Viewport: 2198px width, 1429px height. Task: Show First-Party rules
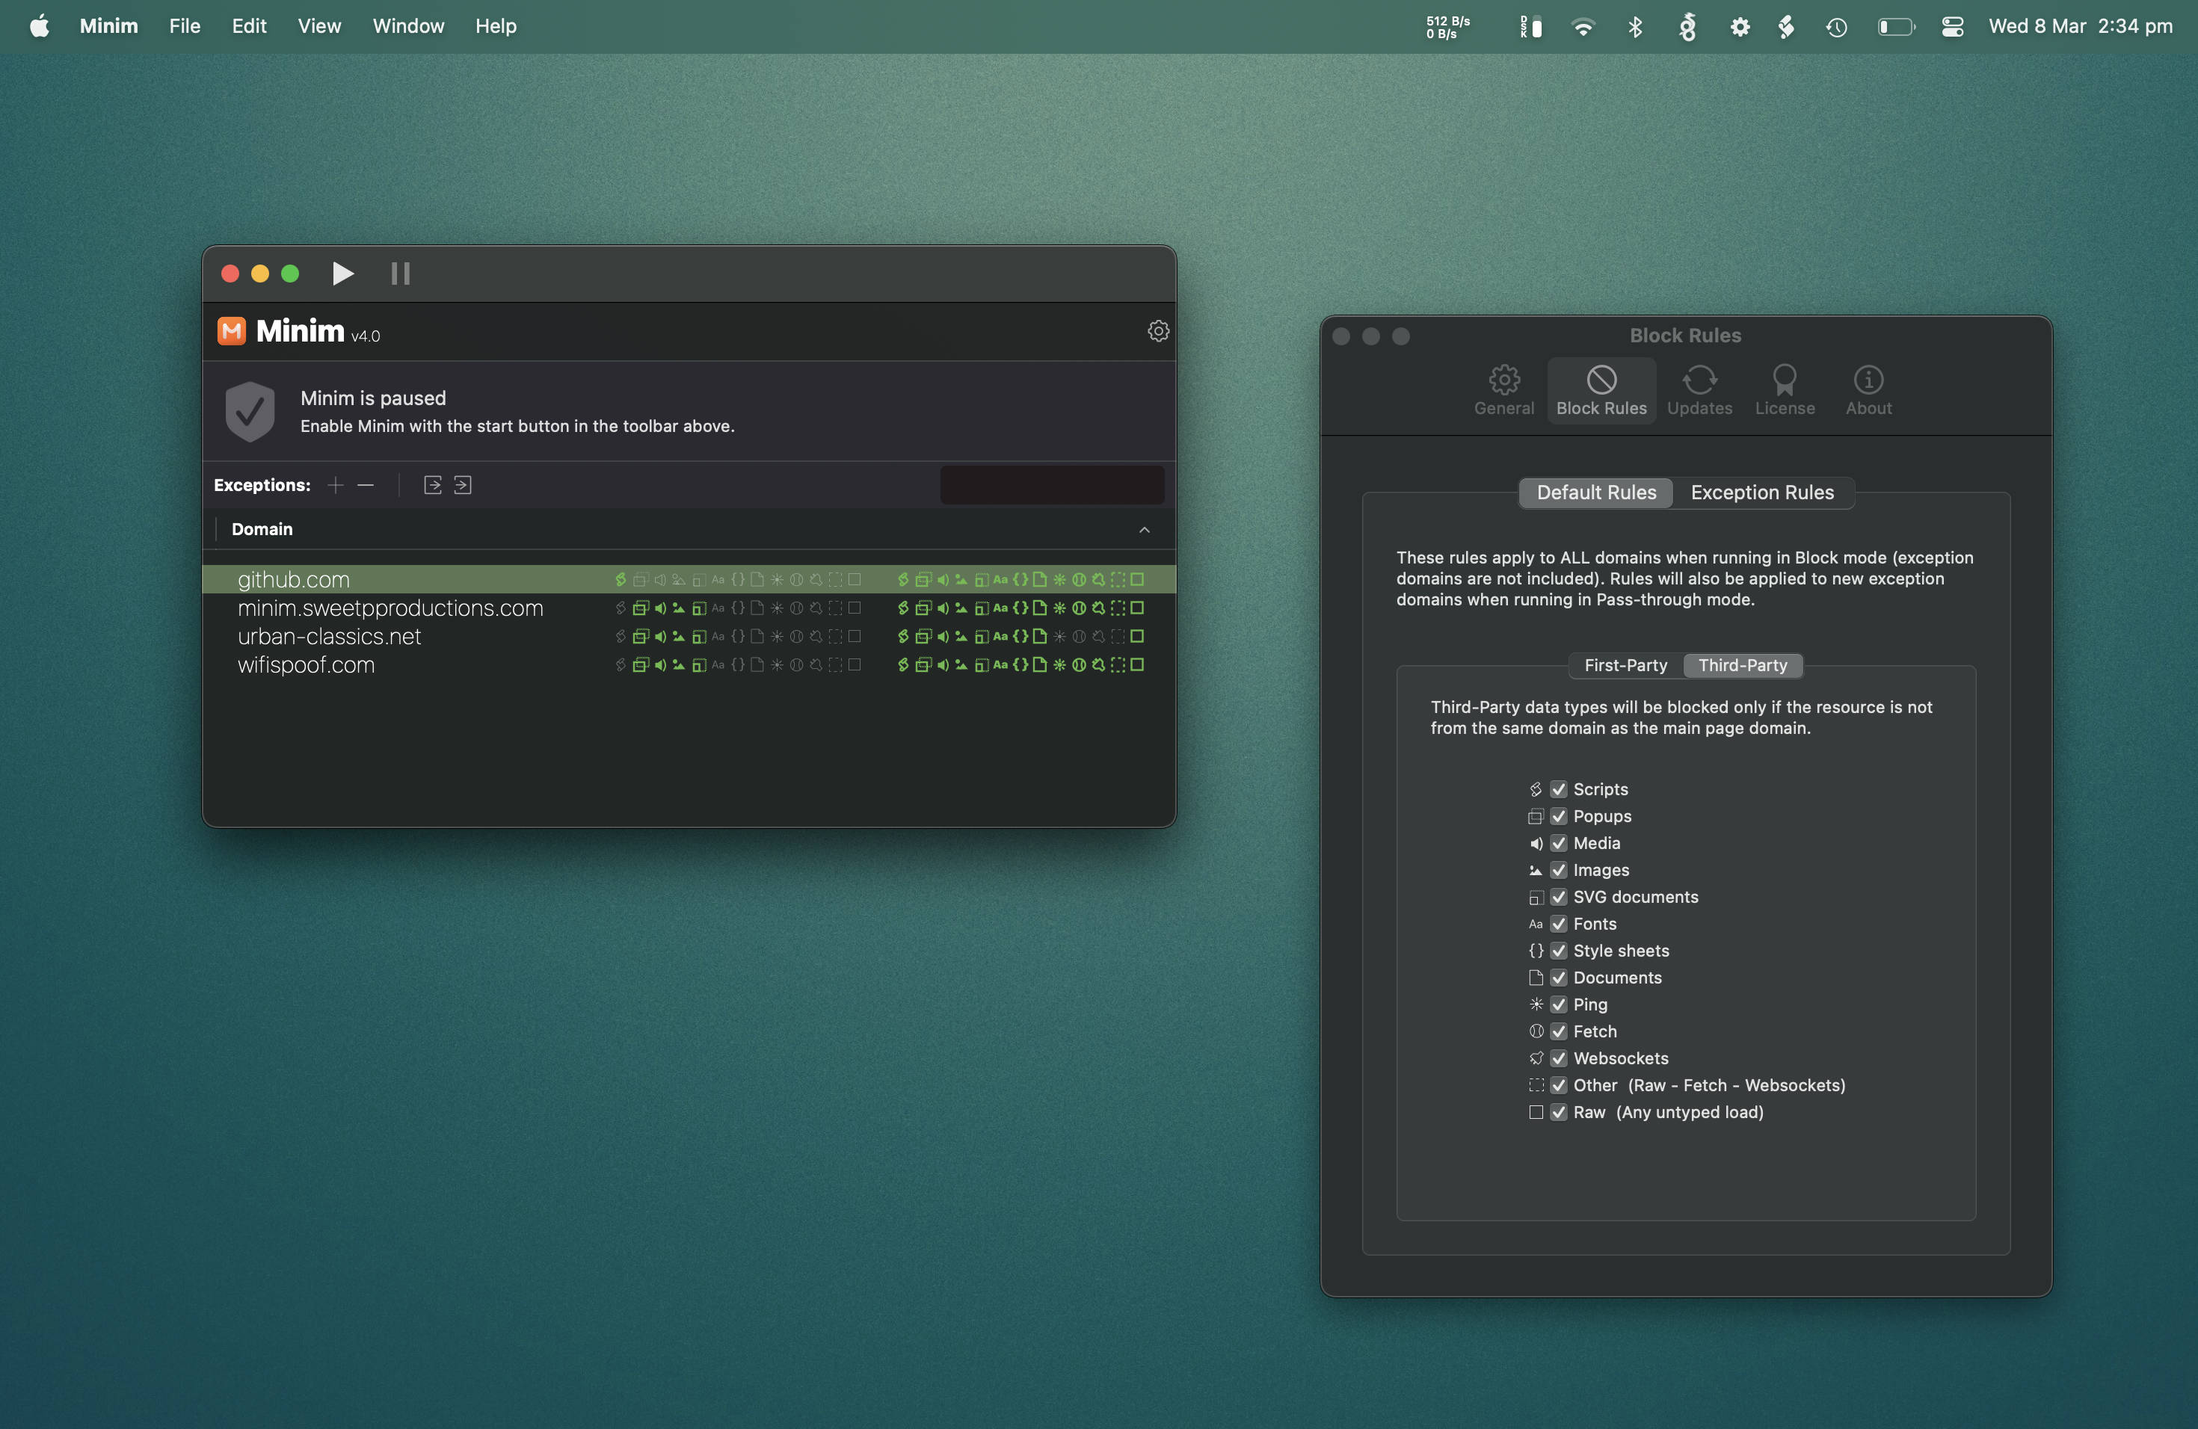point(1625,664)
